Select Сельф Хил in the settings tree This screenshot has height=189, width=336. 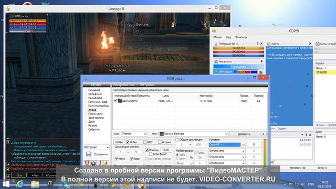(x=95, y=94)
